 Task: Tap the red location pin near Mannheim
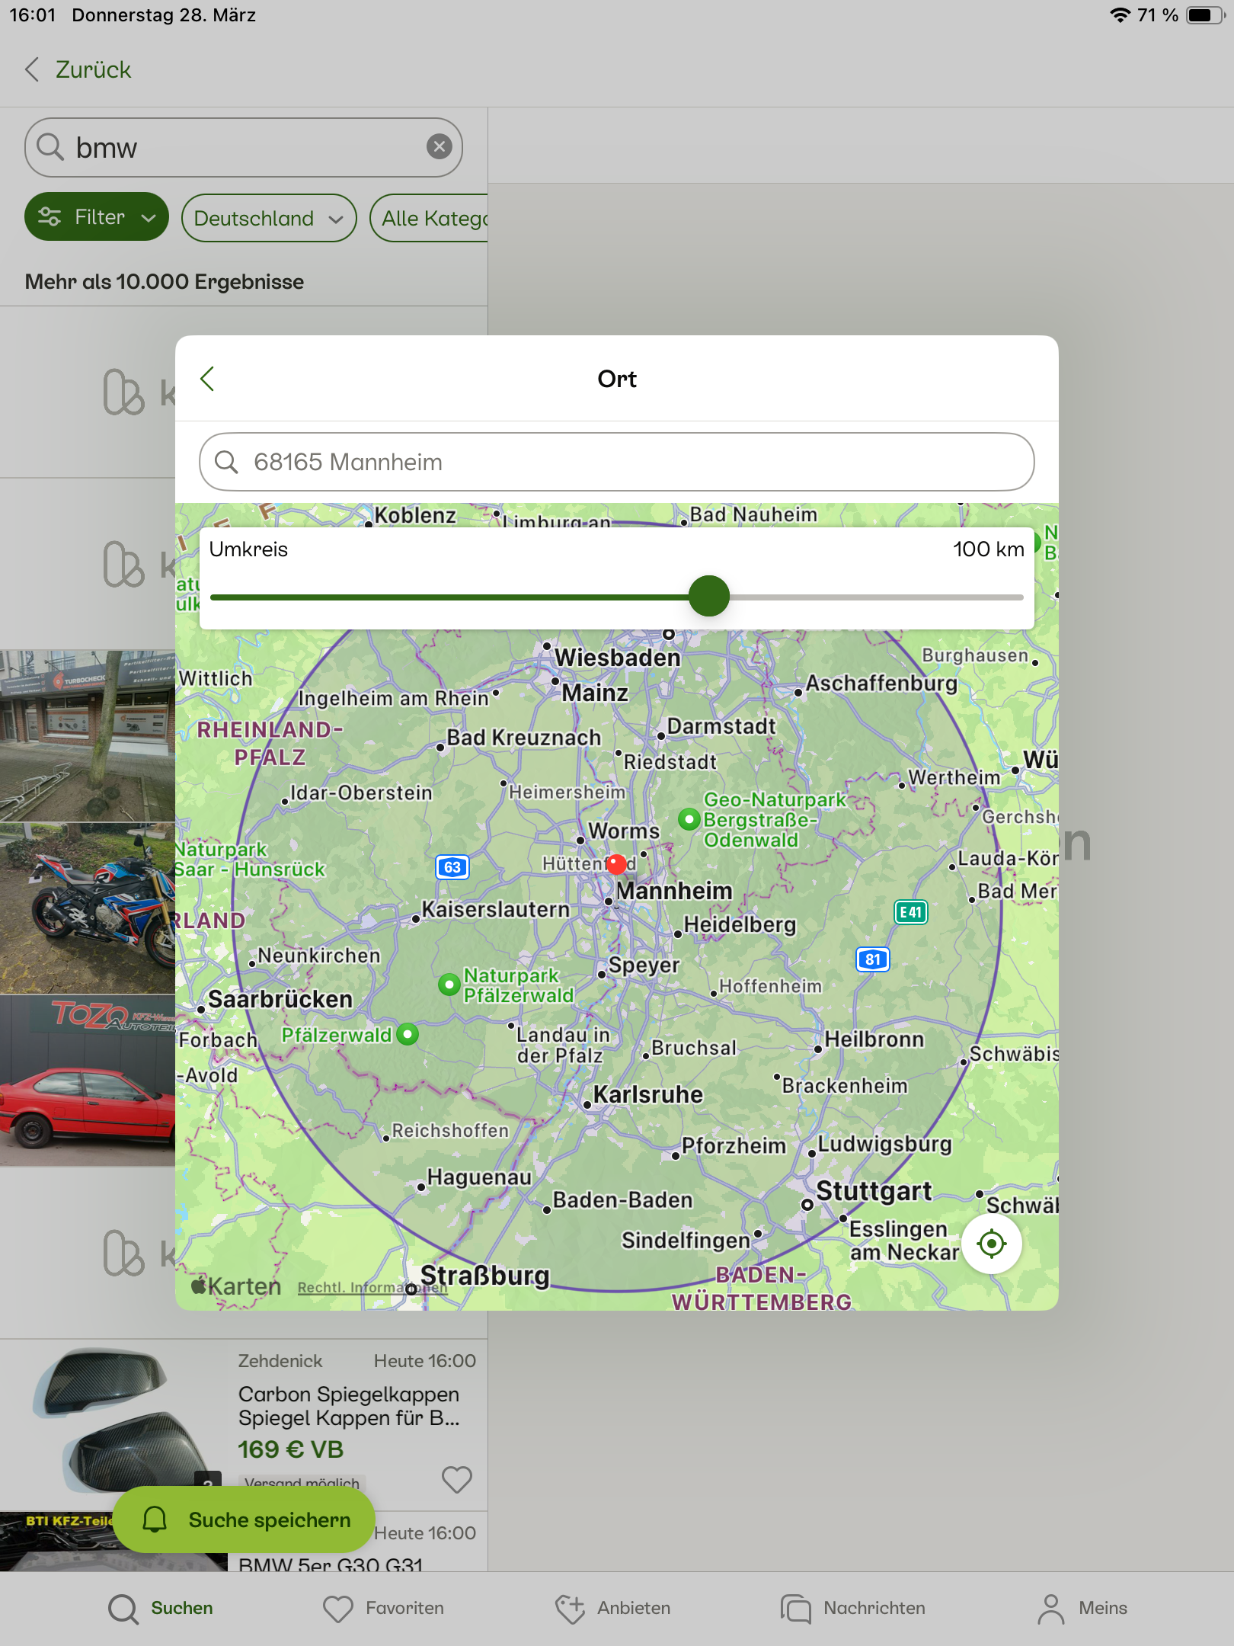click(616, 863)
